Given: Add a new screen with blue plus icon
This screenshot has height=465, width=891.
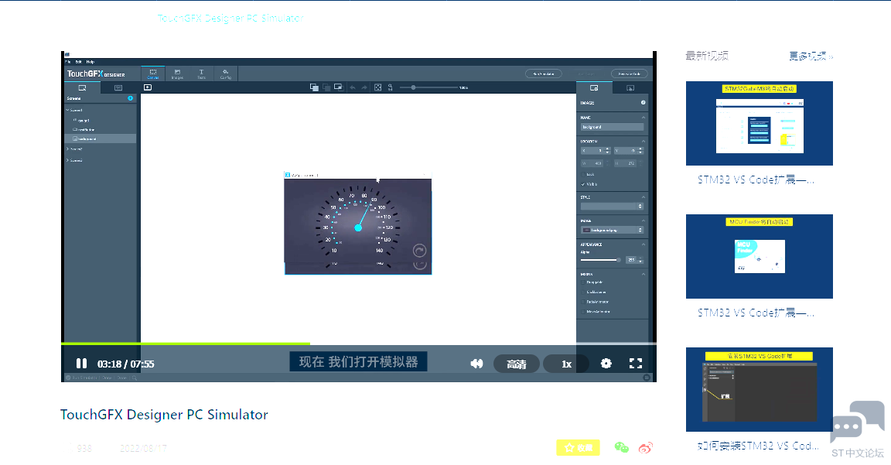Looking at the screenshot, I should [x=130, y=98].
